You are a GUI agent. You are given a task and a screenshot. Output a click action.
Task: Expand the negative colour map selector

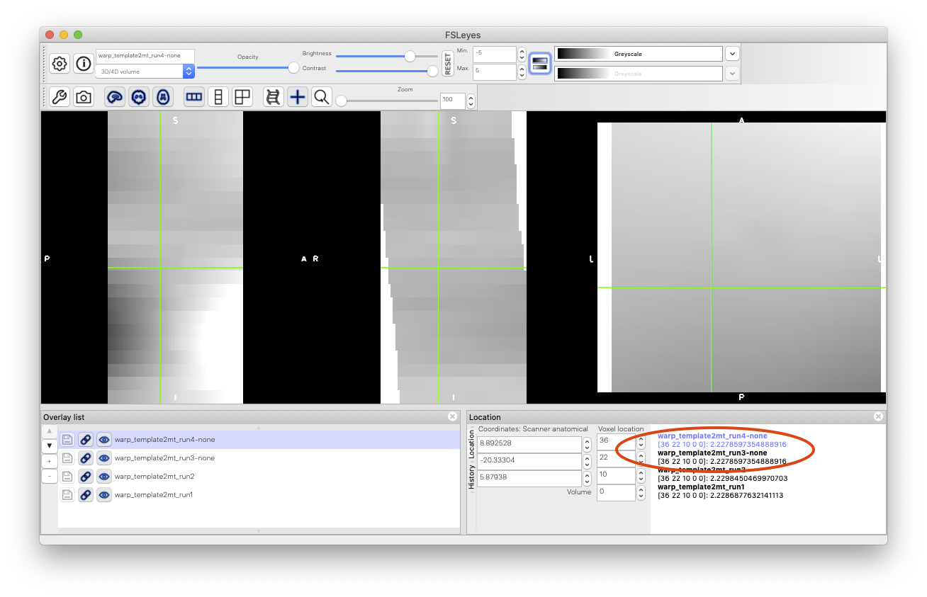click(x=732, y=73)
